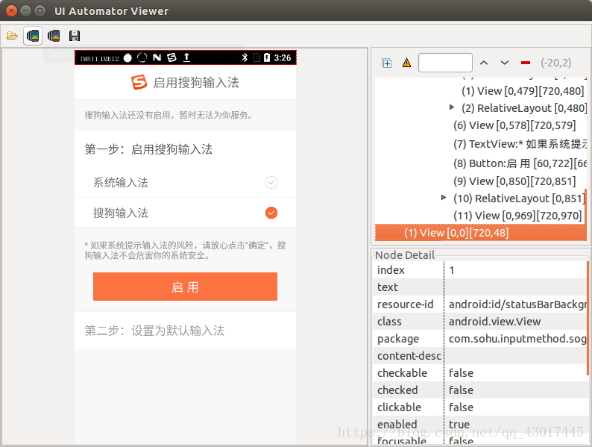The width and height of the screenshot is (592, 447).
Task: Click the SIM card status bar icon
Action: tap(256, 57)
